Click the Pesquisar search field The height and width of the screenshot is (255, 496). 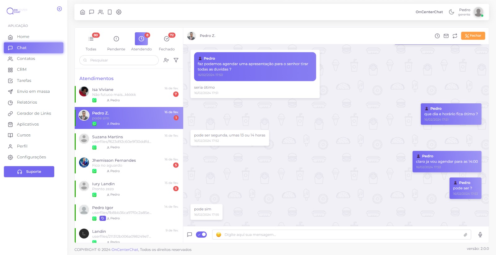[119, 60]
